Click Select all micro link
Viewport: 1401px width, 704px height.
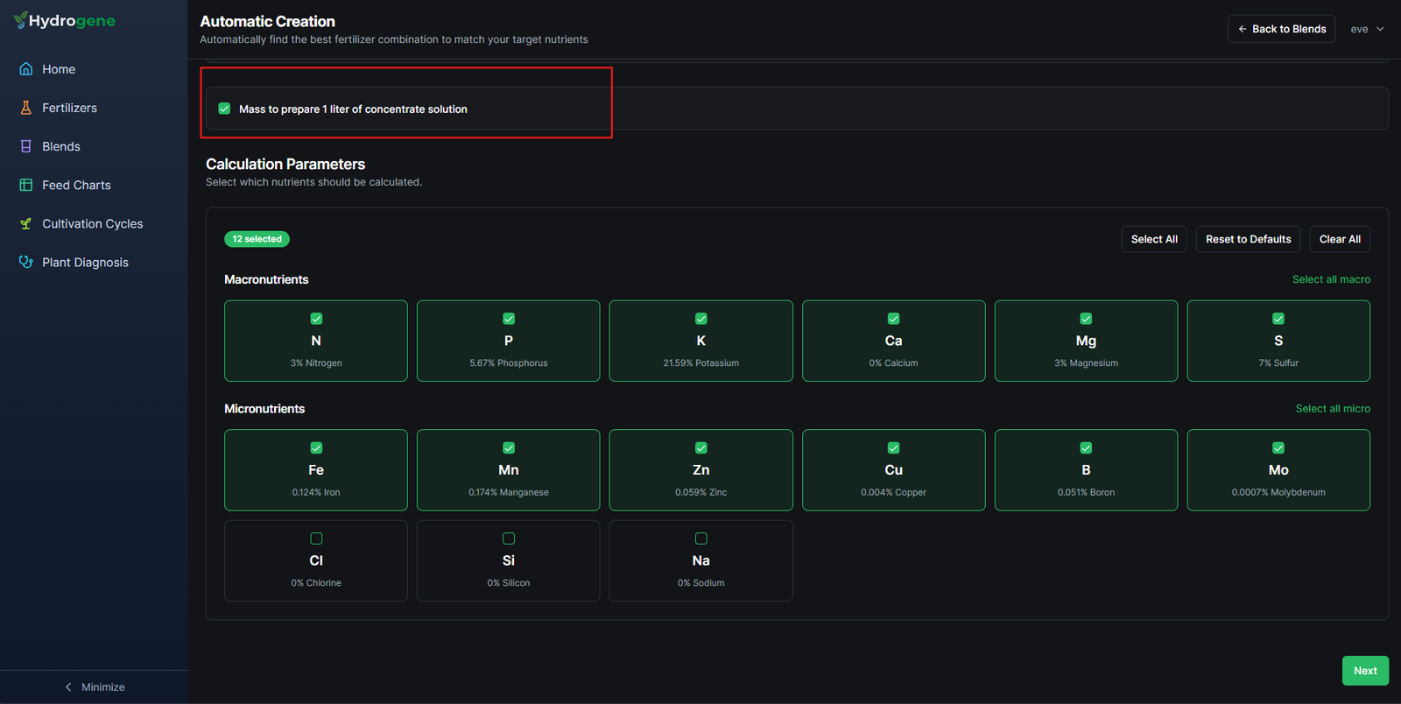click(1333, 409)
